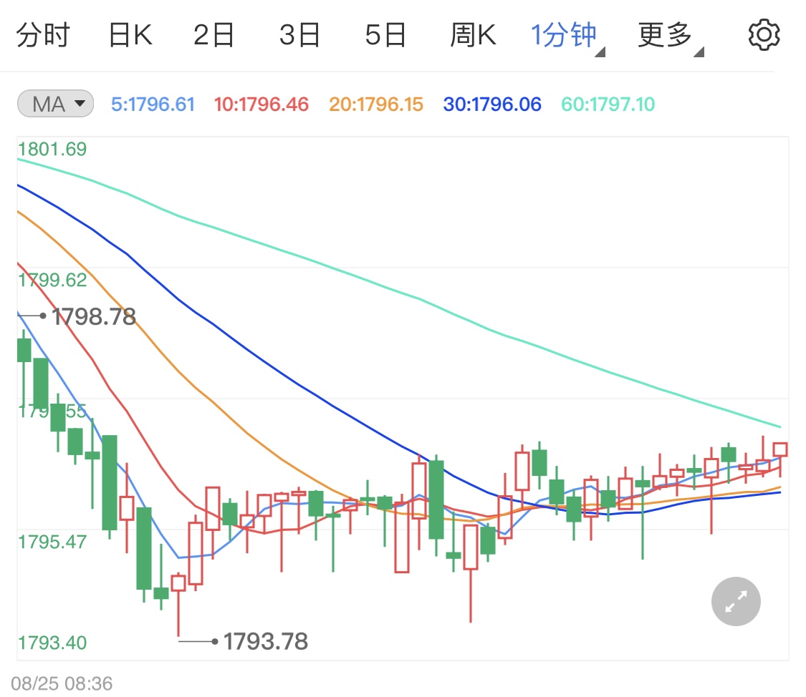Click the latest red candlestick at right edge

780,450
